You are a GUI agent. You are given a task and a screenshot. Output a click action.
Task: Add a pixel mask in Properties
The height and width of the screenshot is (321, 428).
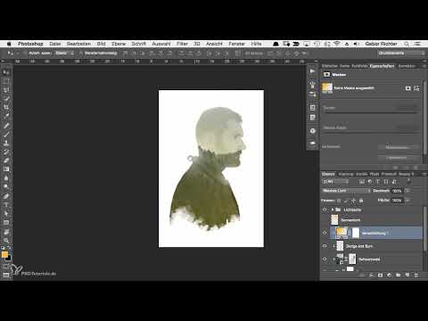[408, 88]
